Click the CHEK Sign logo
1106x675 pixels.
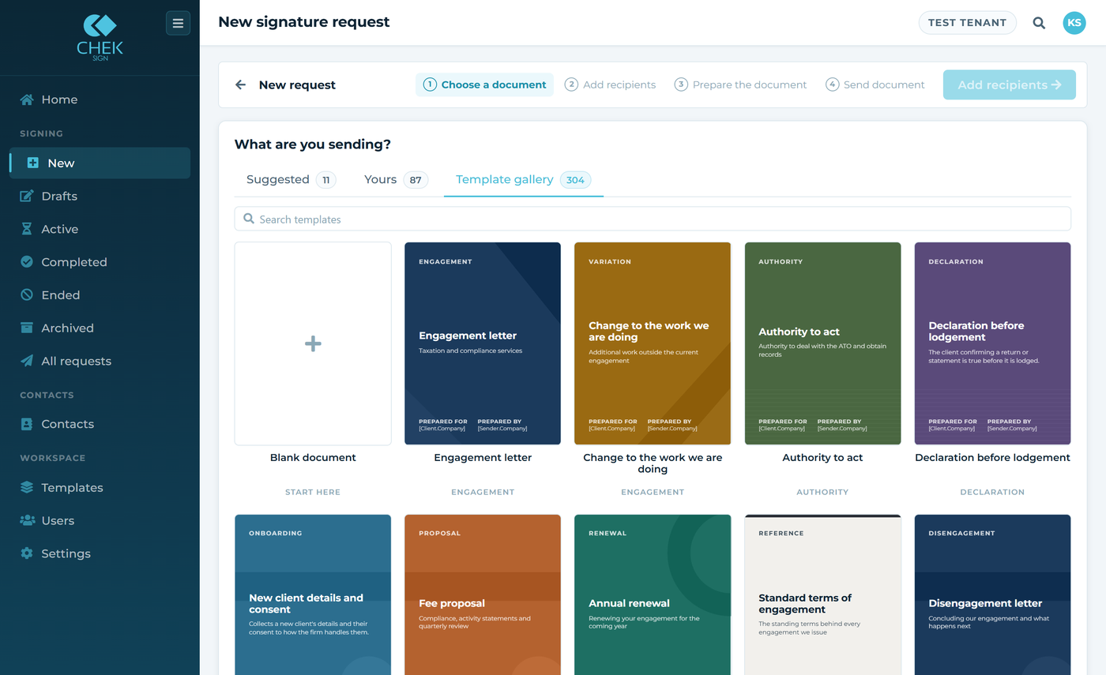click(100, 36)
